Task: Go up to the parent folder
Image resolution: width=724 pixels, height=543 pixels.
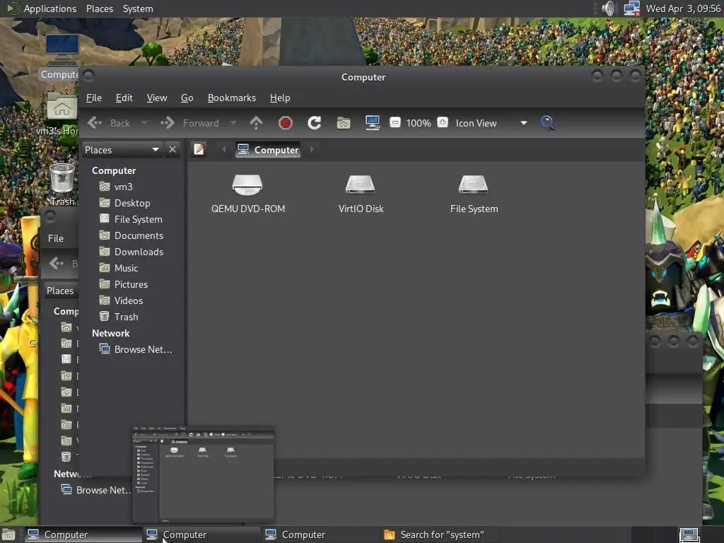Action: click(x=256, y=123)
